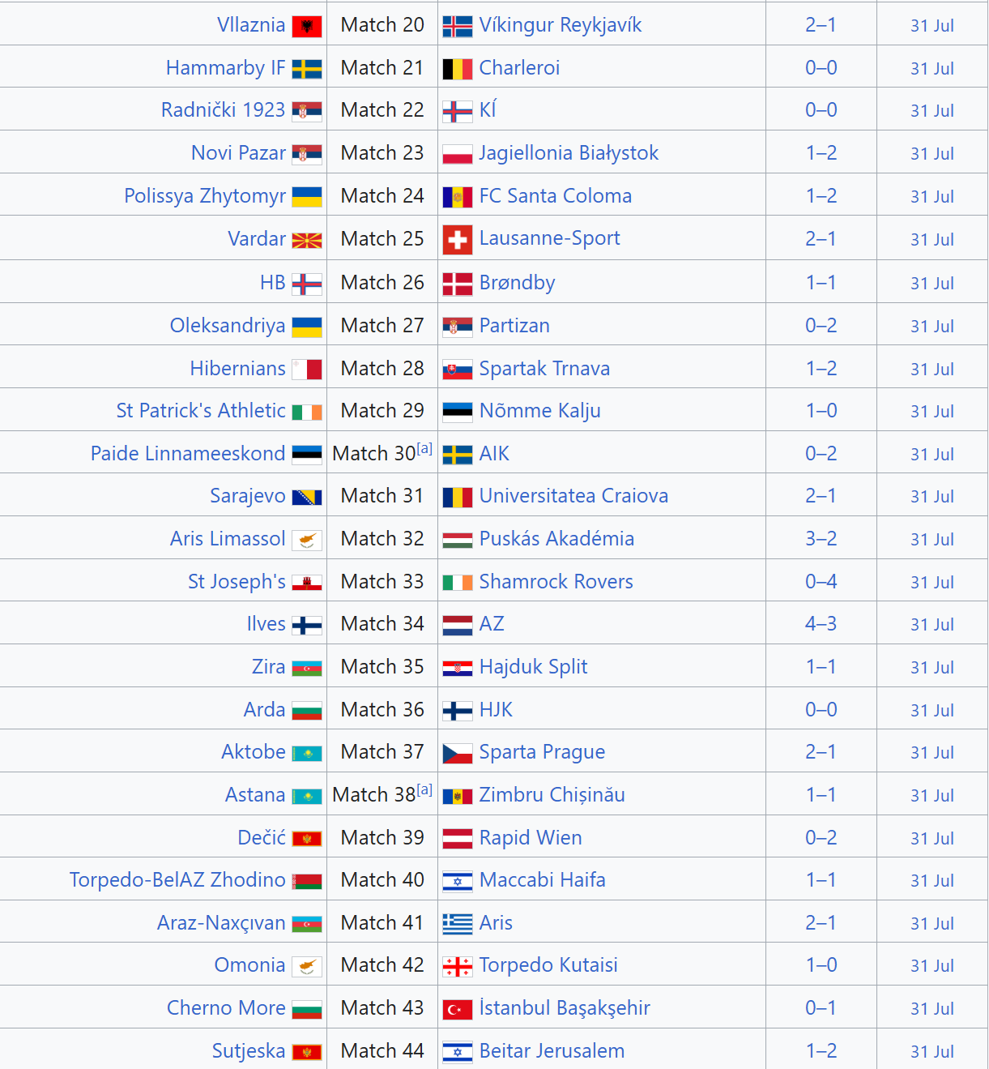Open the Shamrock Rovers link

(x=556, y=581)
